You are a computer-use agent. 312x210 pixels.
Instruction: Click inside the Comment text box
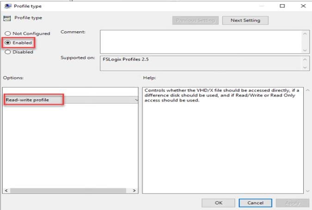(x=201, y=42)
